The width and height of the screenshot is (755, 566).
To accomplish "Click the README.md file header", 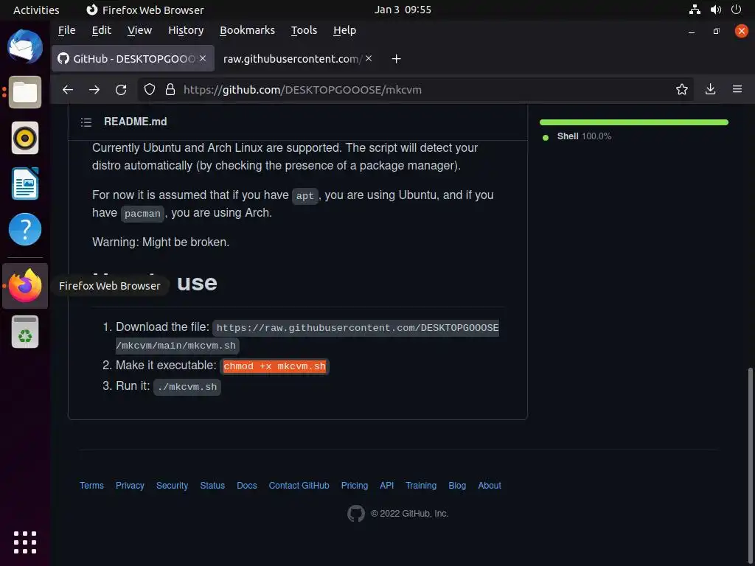I will click(136, 122).
